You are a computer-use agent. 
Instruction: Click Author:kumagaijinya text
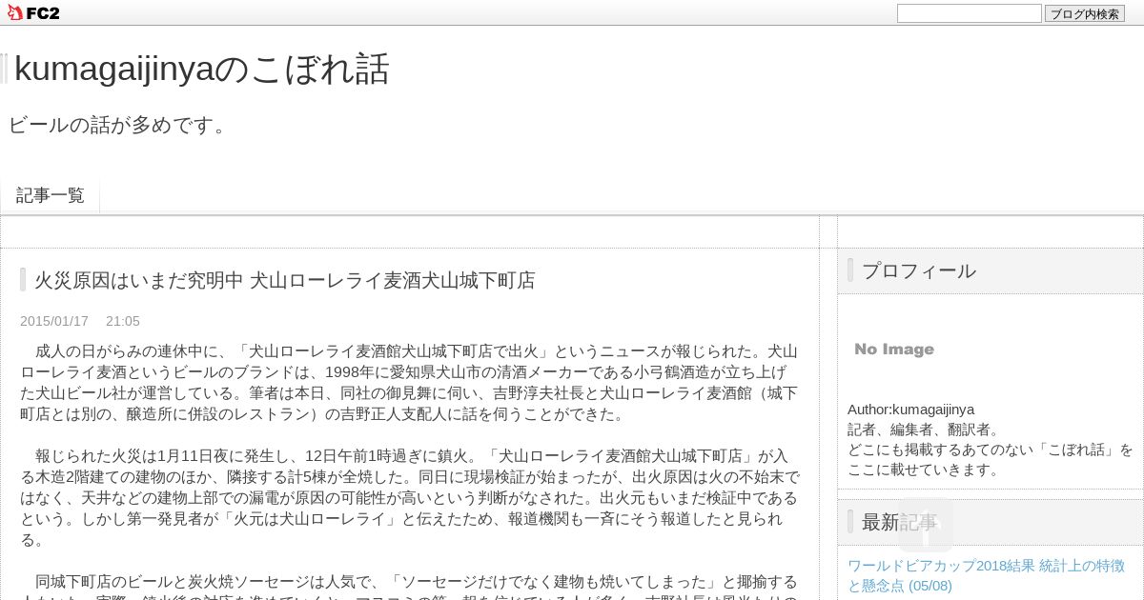(x=911, y=410)
